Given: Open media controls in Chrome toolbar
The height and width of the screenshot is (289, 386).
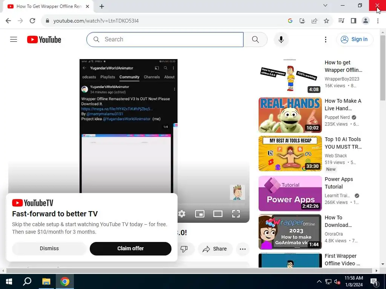Looking at the screenshot, I should click(x=341, y=21).
